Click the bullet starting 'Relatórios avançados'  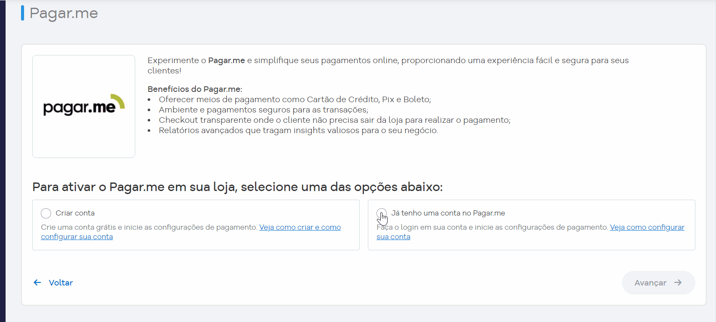point(298,131)
